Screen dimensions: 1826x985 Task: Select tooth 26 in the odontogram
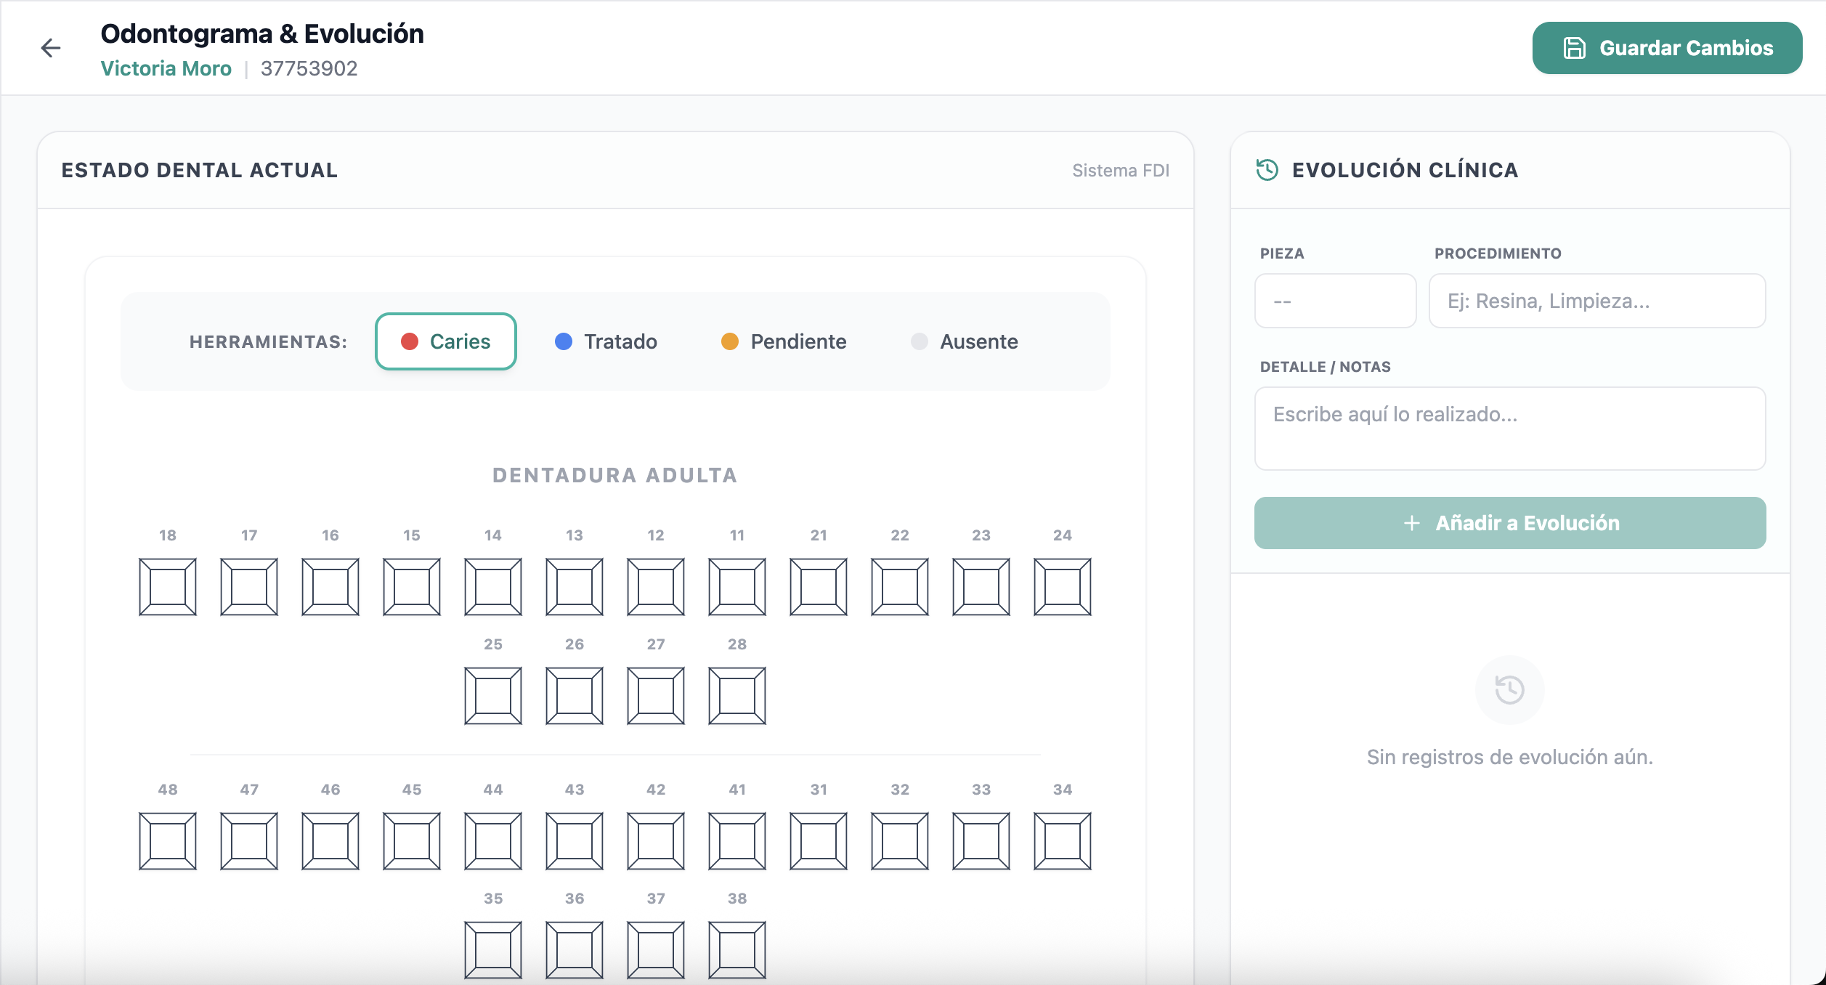[575, 696]
